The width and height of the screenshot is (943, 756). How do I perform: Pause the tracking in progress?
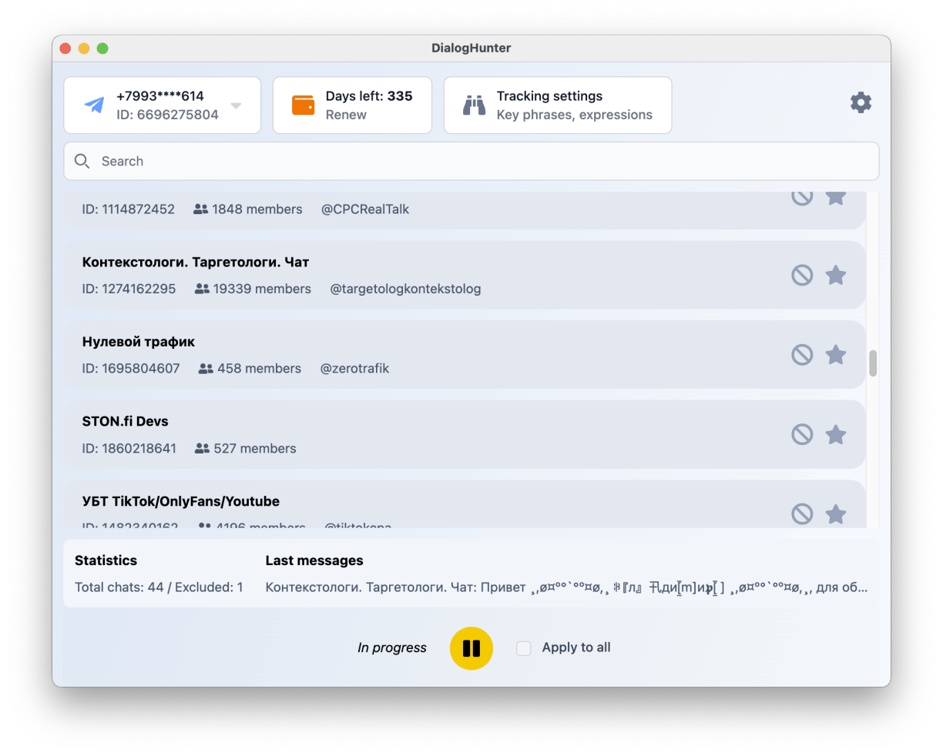(x=471, y=648)
